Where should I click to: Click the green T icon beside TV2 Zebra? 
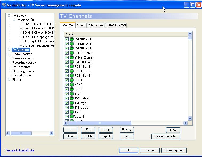72,98
